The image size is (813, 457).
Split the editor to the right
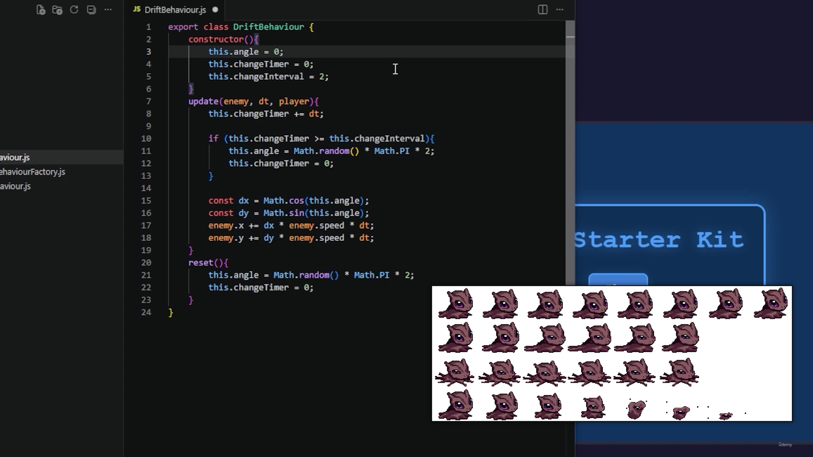[542, 10]
